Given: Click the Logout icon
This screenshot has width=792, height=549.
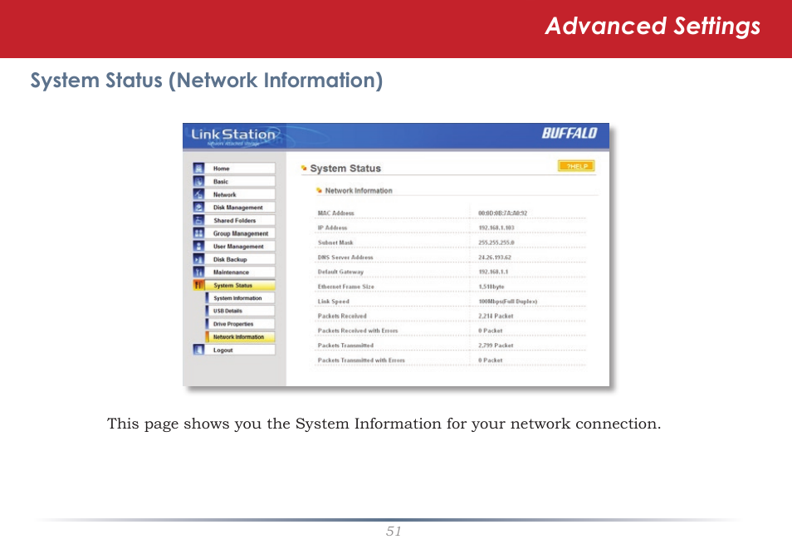Looking at the screenshot, I should 198,350.
